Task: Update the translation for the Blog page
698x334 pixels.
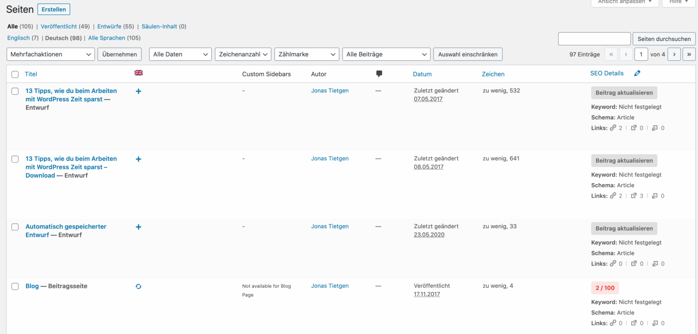Action: point(138,286)
